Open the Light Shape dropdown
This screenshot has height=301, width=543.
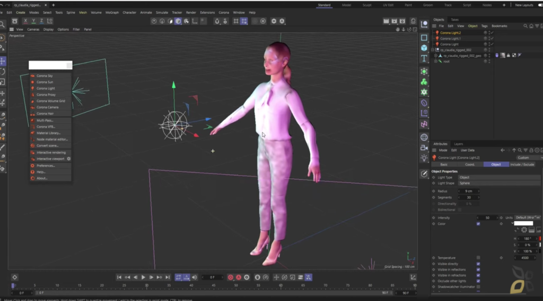499,183
